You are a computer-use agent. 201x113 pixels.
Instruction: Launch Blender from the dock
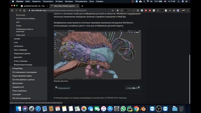(143, 109)
